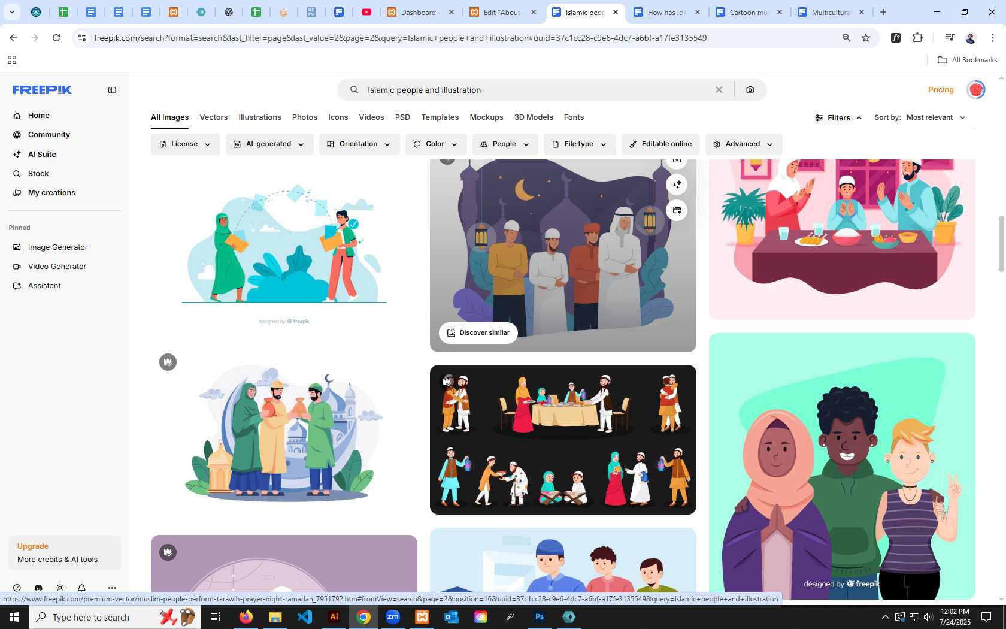Open the Sort by Most relevant dropdown
Screen dimensions: 1006x629
click(x=936, y=117)
